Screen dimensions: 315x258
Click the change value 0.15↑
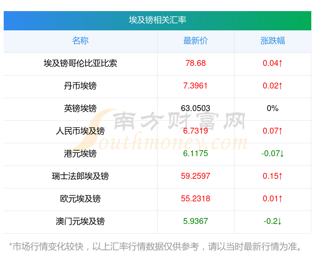click(273, 176)
